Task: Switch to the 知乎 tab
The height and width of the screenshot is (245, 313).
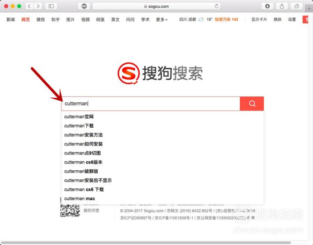Action: [x=56, y=19]
